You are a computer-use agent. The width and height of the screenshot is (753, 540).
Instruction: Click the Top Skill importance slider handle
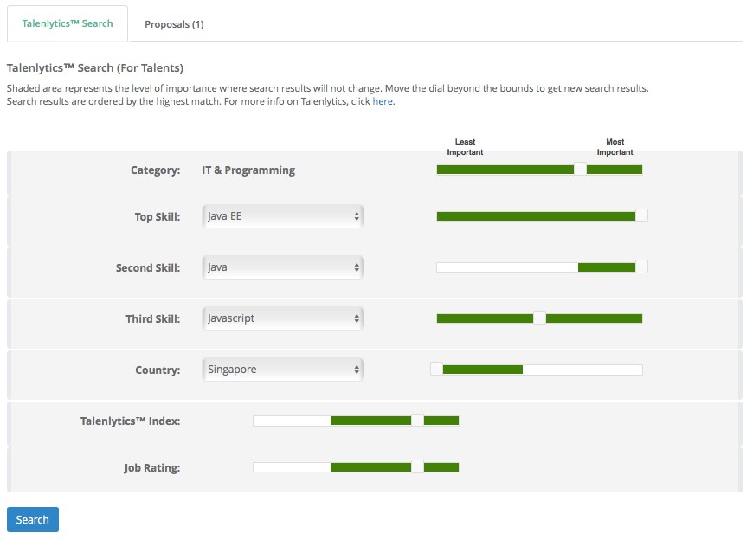click(641, 215)
